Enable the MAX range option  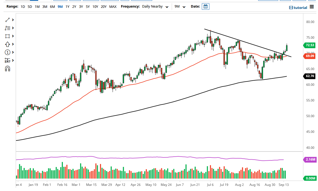click(113, 6)
